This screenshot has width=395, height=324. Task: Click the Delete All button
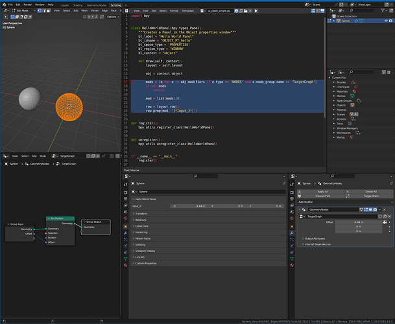click(369, 192)
